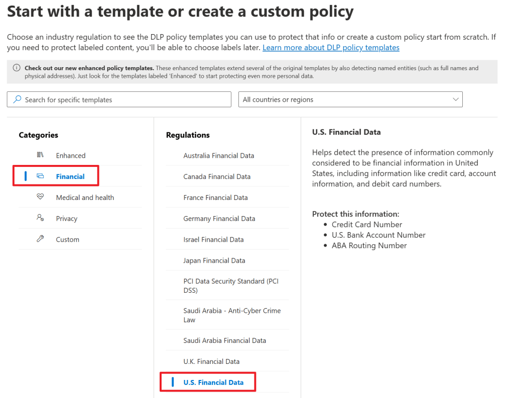The height and width of the screenshot is (398, 514).
Task: Select Germany Financial Data template
Action: (x=219, y=219)
